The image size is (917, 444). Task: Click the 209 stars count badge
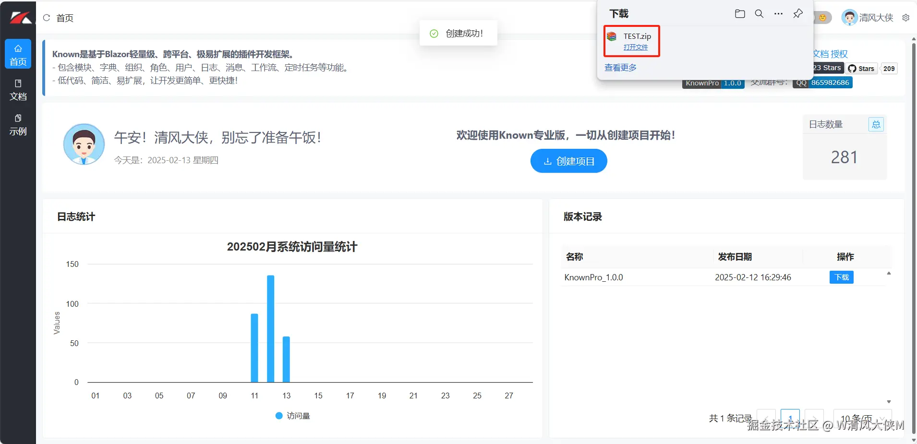tap(889, 69)
